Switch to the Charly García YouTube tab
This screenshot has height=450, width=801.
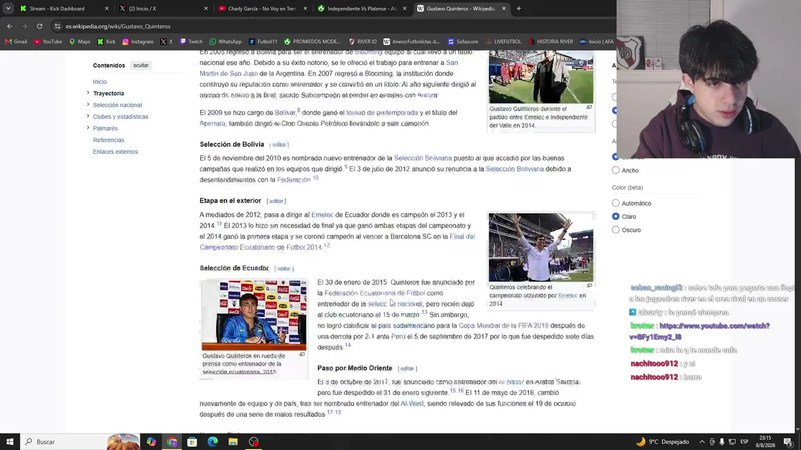263,9
